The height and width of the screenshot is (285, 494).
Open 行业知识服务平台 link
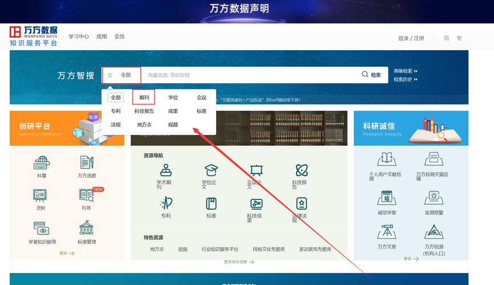tap(220, 249)
